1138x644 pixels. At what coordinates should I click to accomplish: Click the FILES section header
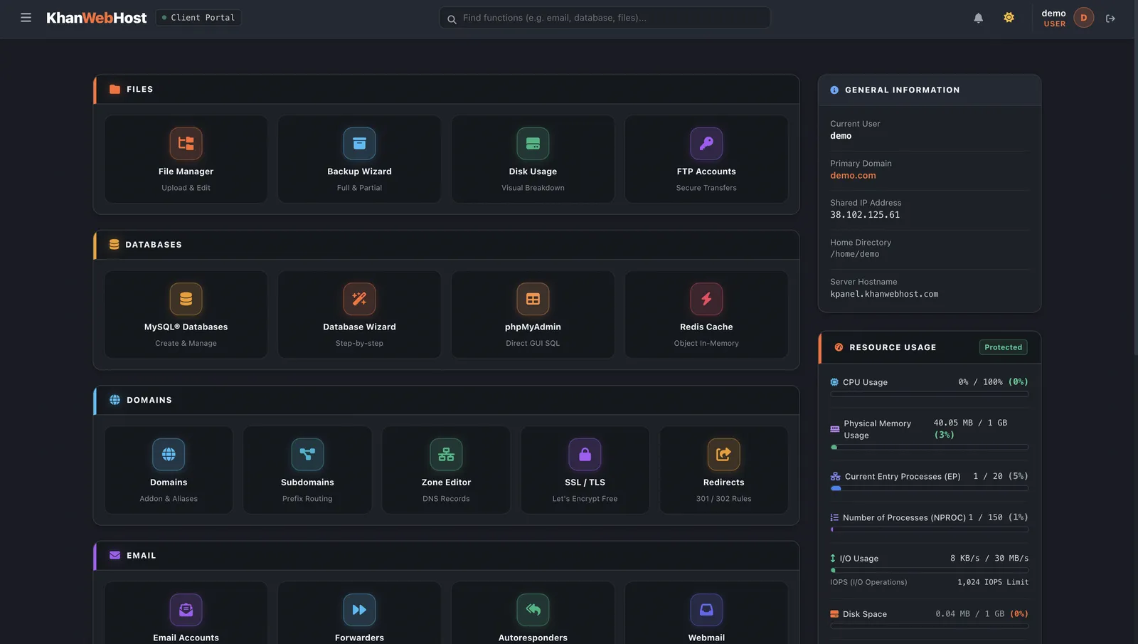[x=446, y=90]
